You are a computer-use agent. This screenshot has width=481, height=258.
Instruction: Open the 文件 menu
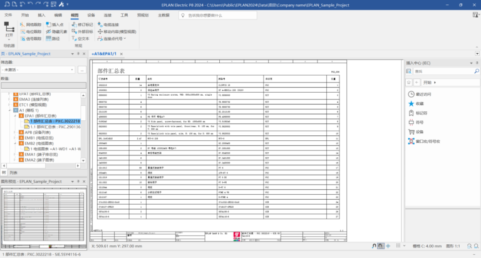8,15
